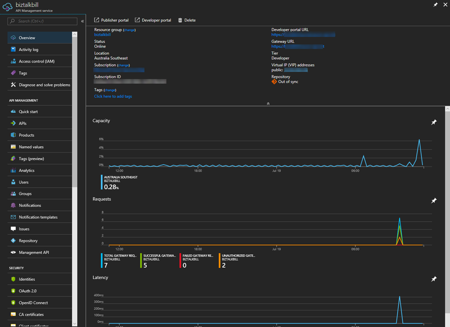
Task: Click the Diagnose and solve problems wrench icon
Action: (x=13, y=85)
